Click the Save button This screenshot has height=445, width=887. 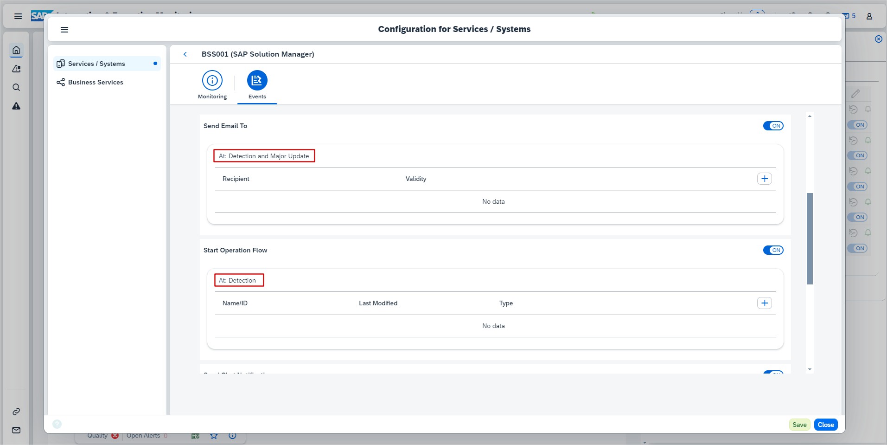click(799, 425)
